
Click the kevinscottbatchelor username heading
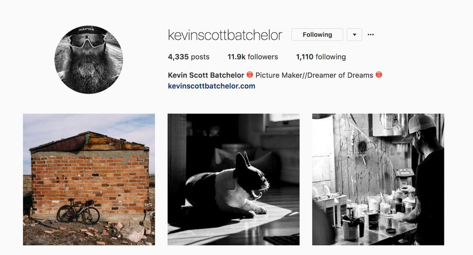(x=225, y=35)
